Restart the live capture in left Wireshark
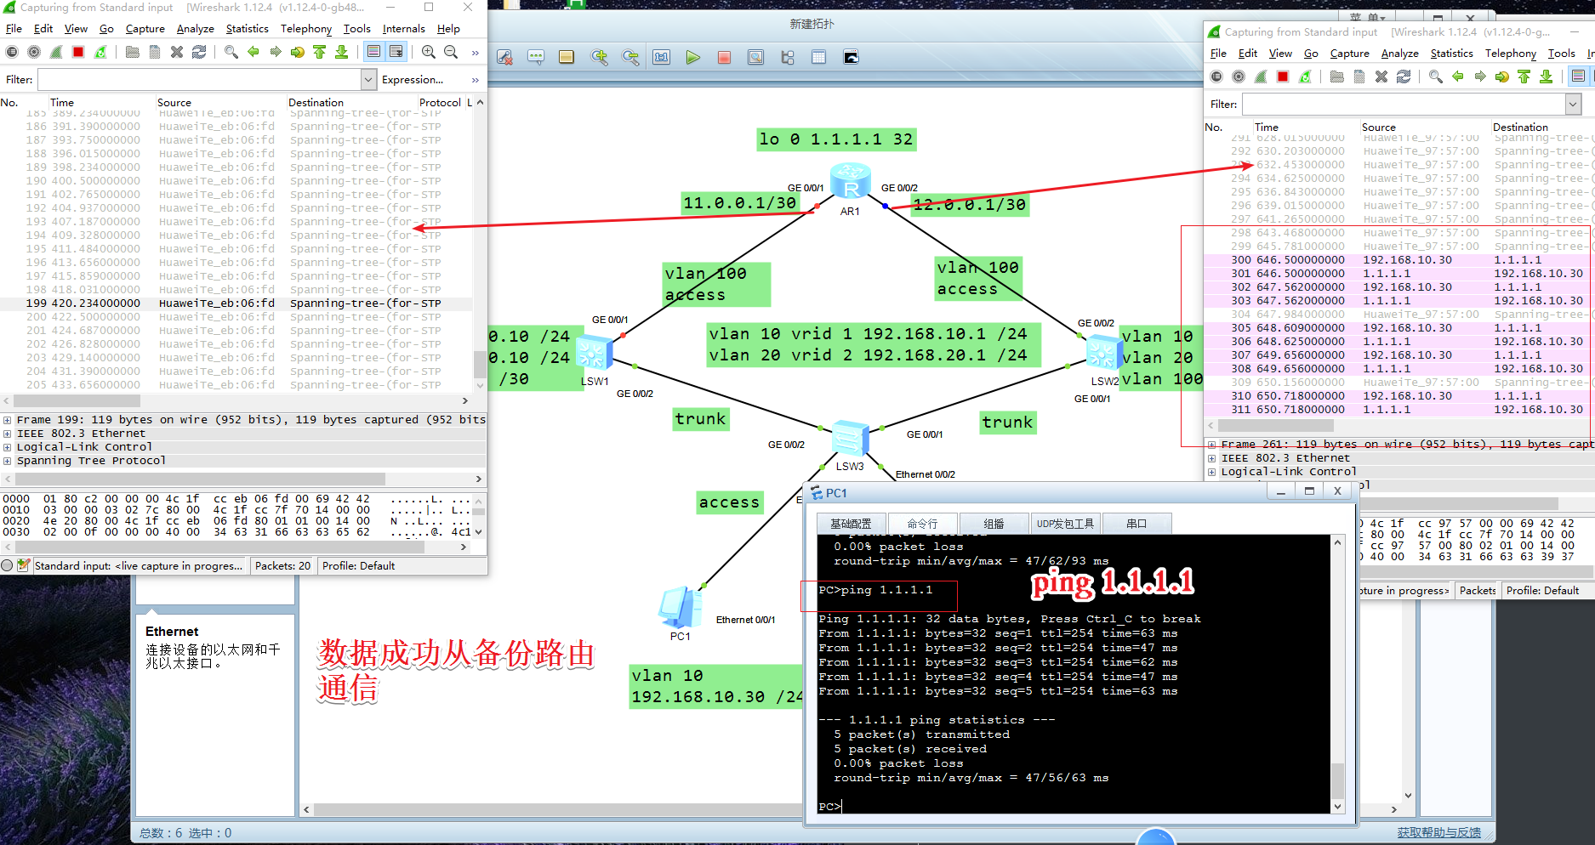 coord(100,52)
